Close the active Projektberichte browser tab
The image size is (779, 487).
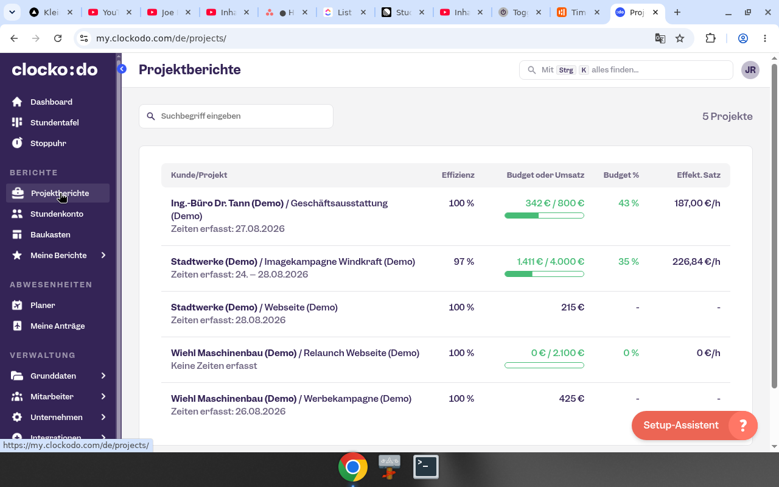[655, 12]
